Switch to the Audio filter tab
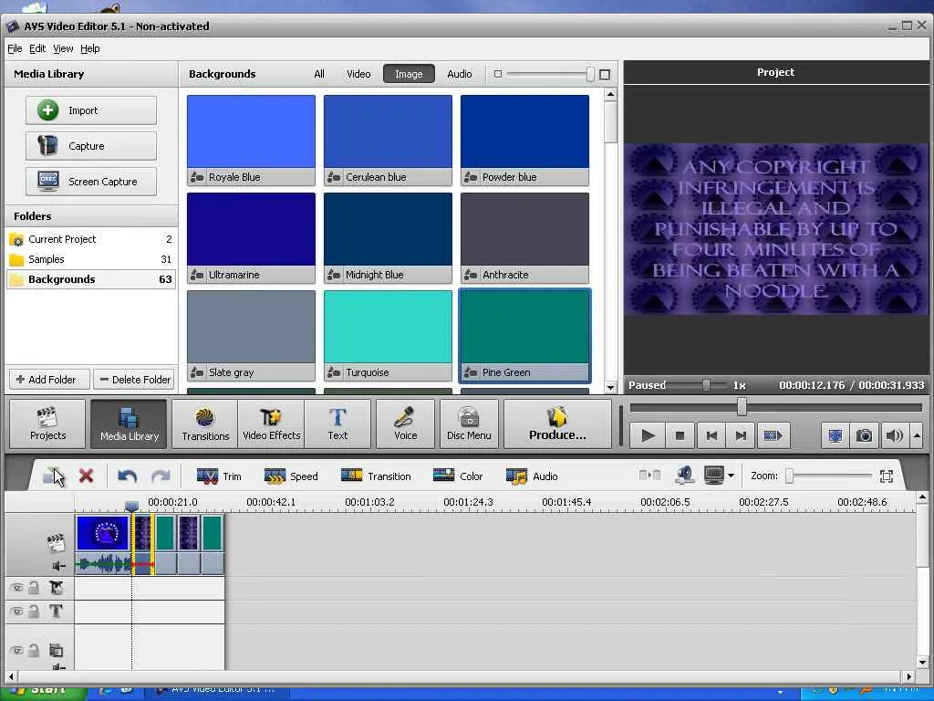This screenshot has width=934, height=701. click(459, 74)
